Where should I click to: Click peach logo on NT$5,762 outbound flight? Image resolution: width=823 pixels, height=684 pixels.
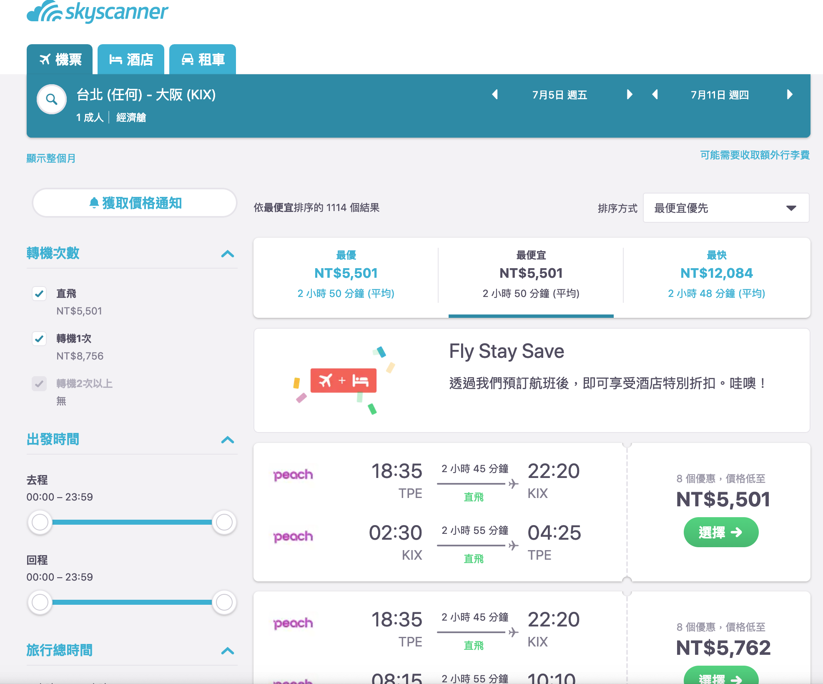pyautogui.click(x=293, y=623)
